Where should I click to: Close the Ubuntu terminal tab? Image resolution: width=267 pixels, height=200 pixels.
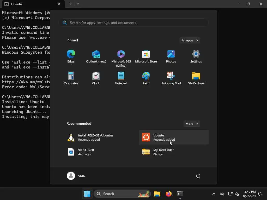click(x=59, y=4)
